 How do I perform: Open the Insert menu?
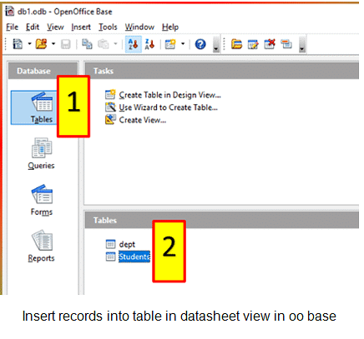click(x=81, y=27)
